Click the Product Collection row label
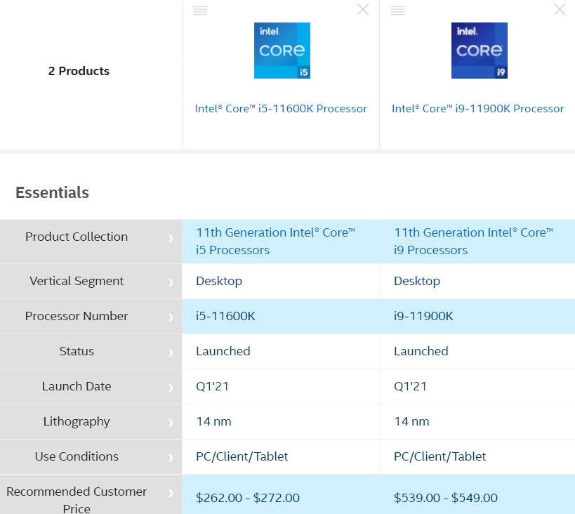Screen dimensions: 575x514 [77, 237]
